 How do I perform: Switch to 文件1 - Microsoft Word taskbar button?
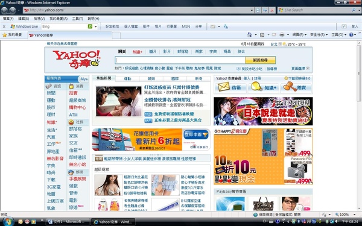tap(68, 222)
